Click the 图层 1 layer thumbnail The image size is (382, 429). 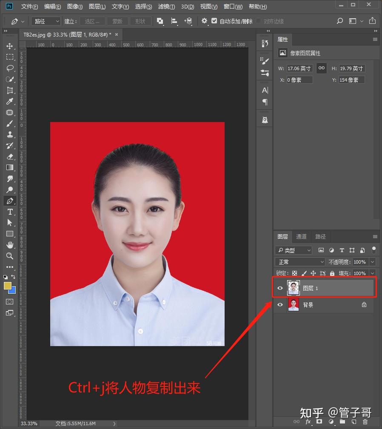[x=294, y=288]
